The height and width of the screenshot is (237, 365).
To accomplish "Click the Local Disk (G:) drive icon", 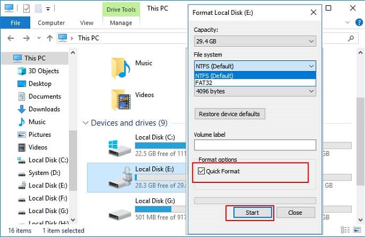I will pos(120,214).
